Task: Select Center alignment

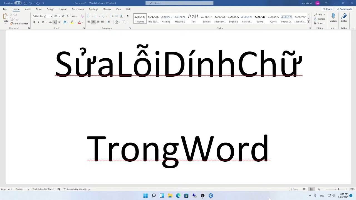Action: click(x=93, y=22)
